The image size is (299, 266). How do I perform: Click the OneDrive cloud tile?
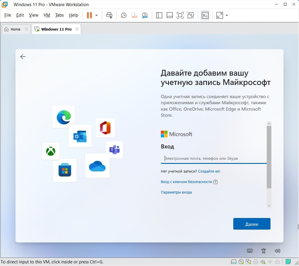[97, 166]
